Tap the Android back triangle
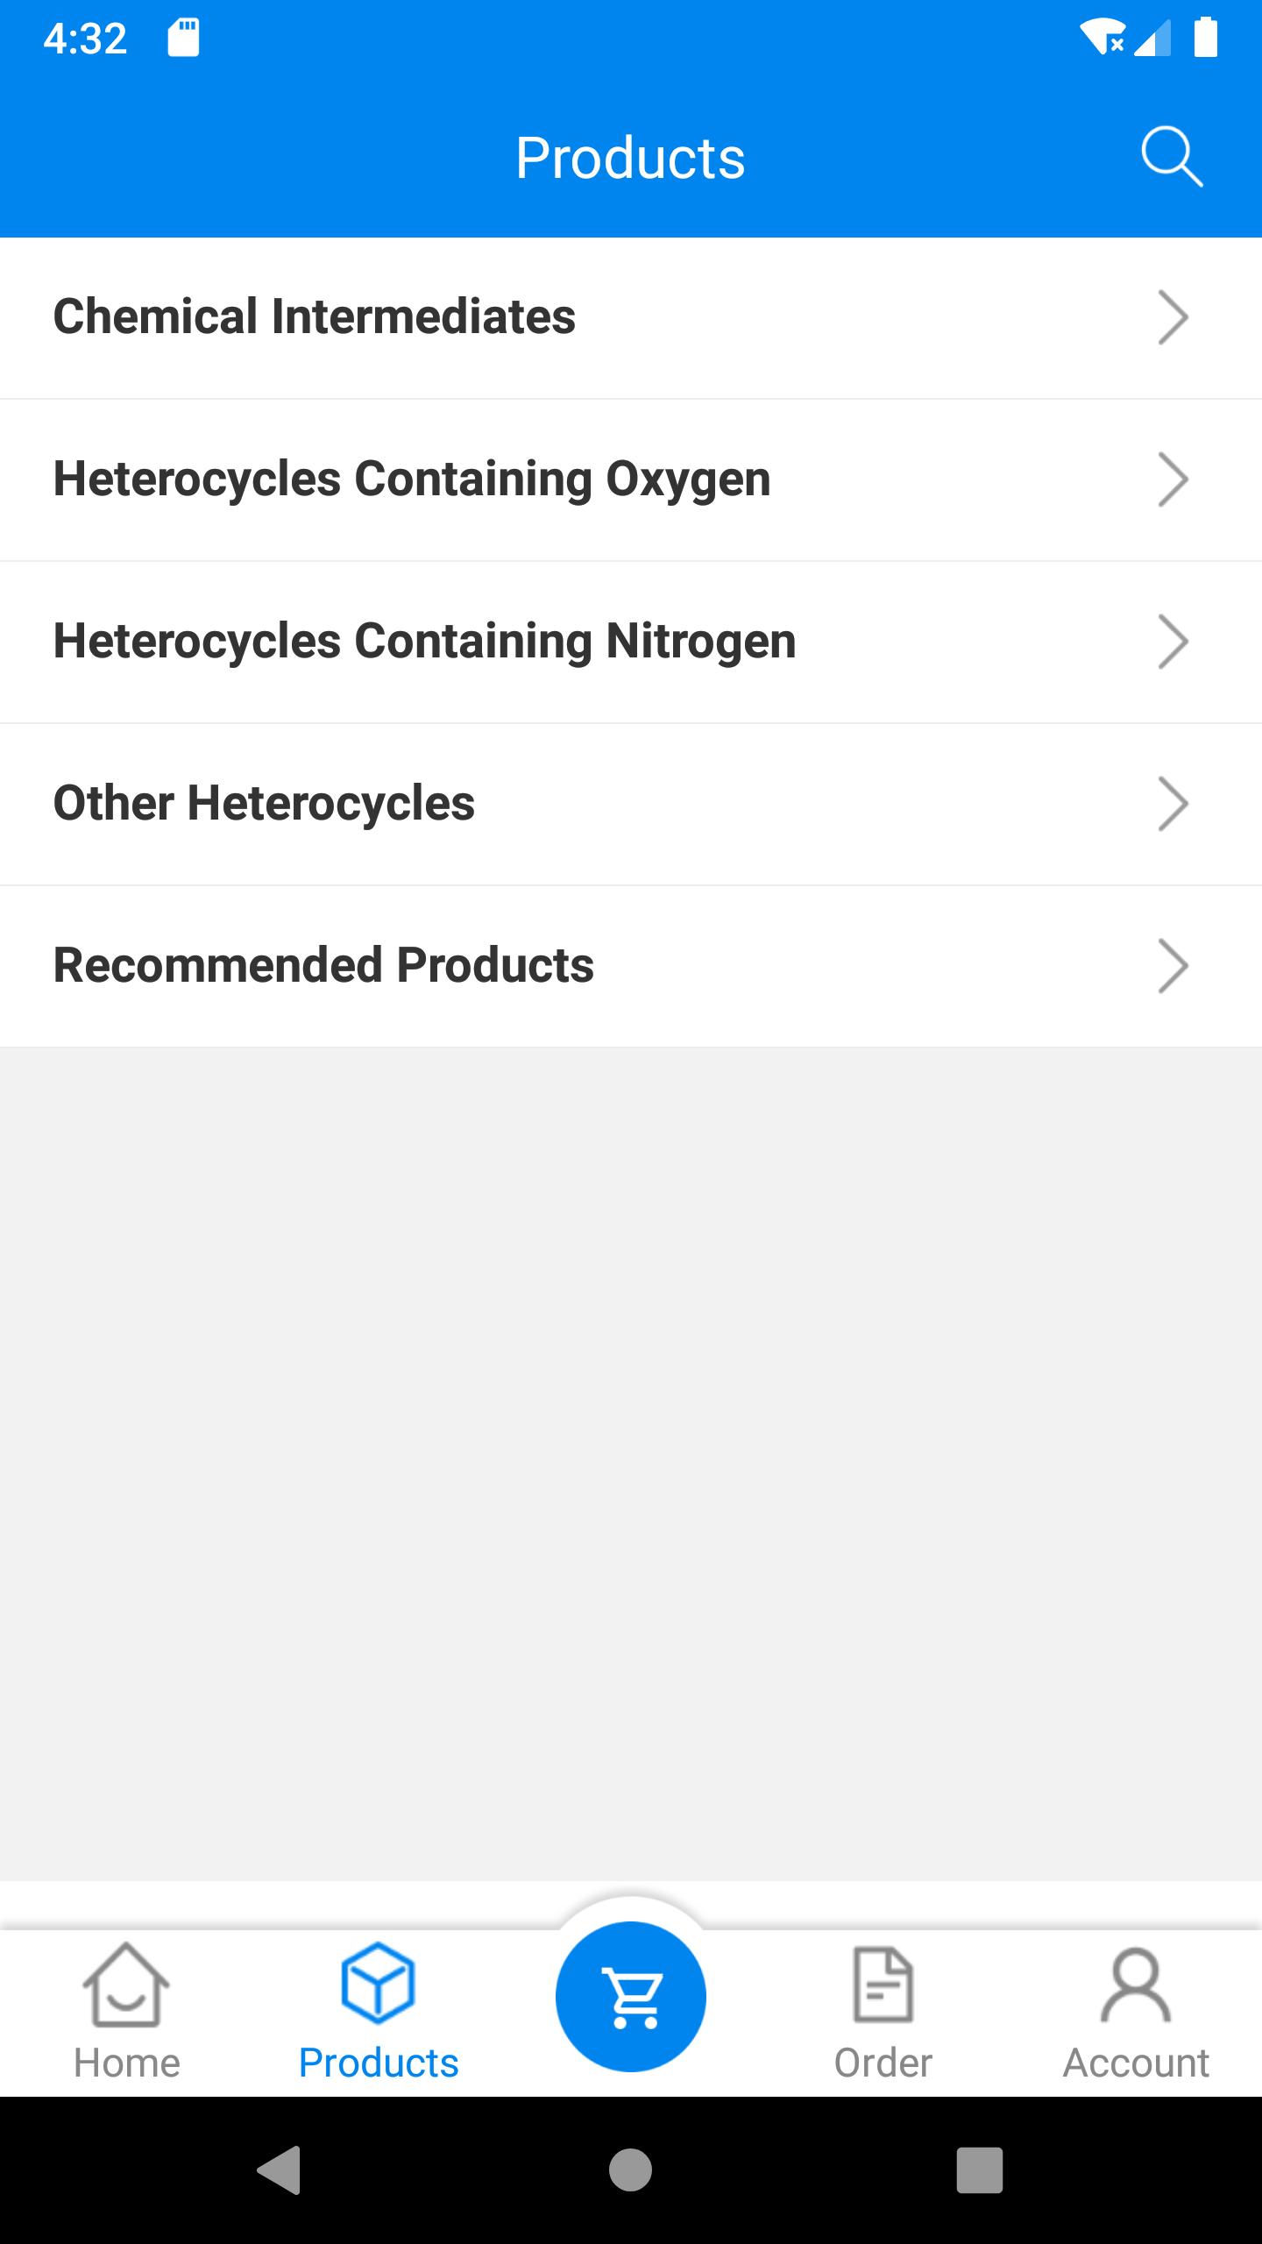 280,2170
